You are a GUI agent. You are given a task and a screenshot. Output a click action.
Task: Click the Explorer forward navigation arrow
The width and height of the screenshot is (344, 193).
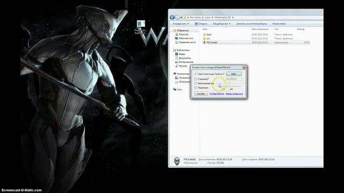pos(177,17)
